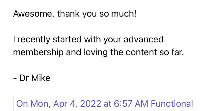222x111 pixels.
Task: Click the word "membership" in the message
Action: pyautogui.click(x=38, y=52)
